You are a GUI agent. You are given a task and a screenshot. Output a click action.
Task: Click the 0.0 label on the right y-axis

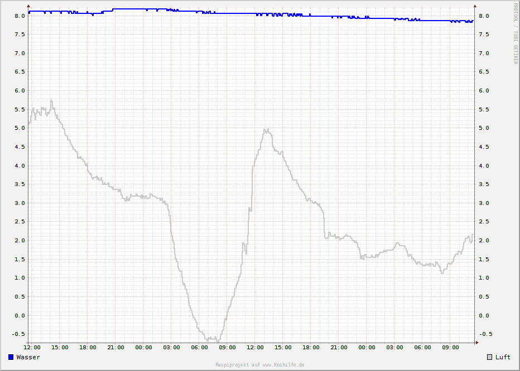tap(484, 315)
